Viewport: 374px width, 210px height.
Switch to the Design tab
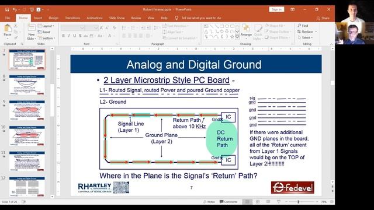(x=53, y=18)
